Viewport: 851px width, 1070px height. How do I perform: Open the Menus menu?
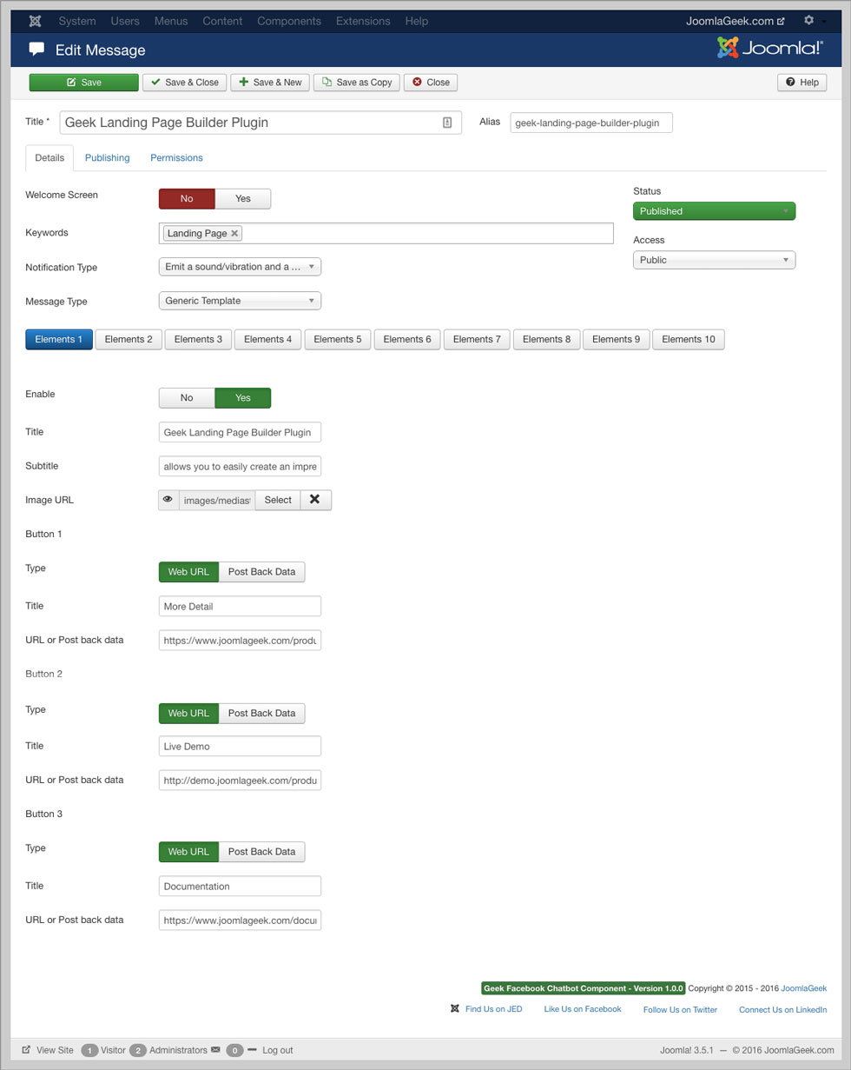(x=171, y=21)
